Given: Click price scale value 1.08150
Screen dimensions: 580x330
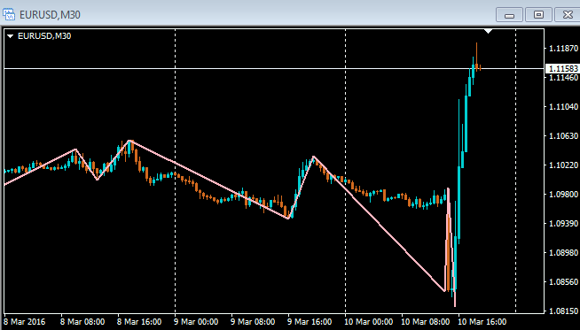Looking at the screenshot, I should pos(563,311).
